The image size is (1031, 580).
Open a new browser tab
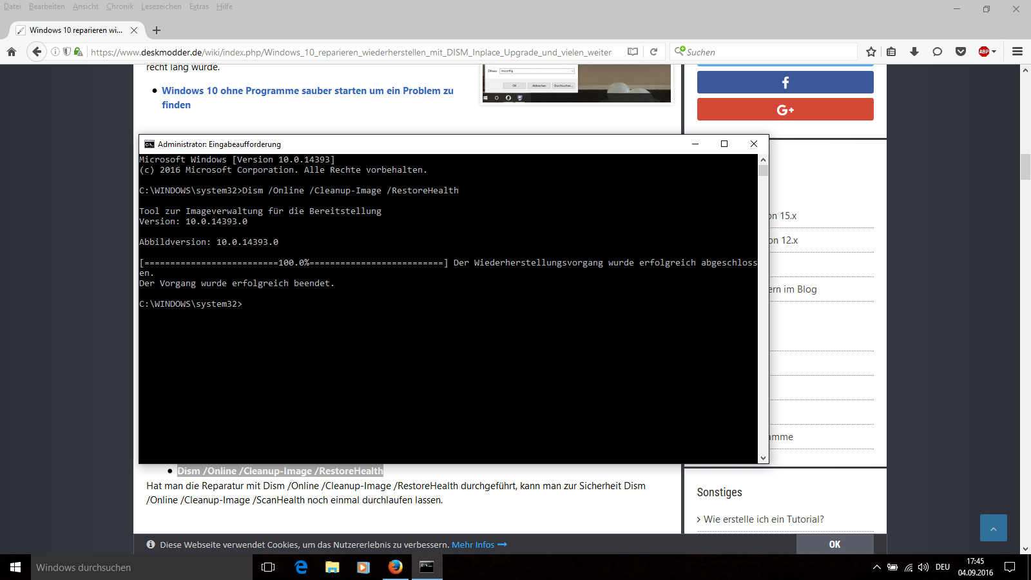157,30
